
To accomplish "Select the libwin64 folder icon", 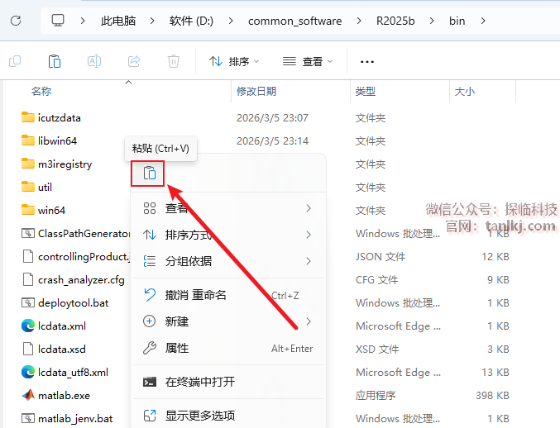I will (x=28, y=140).
